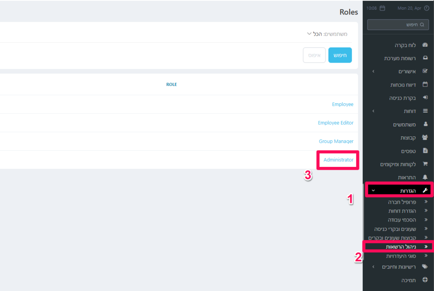
Task: Open the משתמשים: הכל filter dropdown
Action: pos(327,34)
